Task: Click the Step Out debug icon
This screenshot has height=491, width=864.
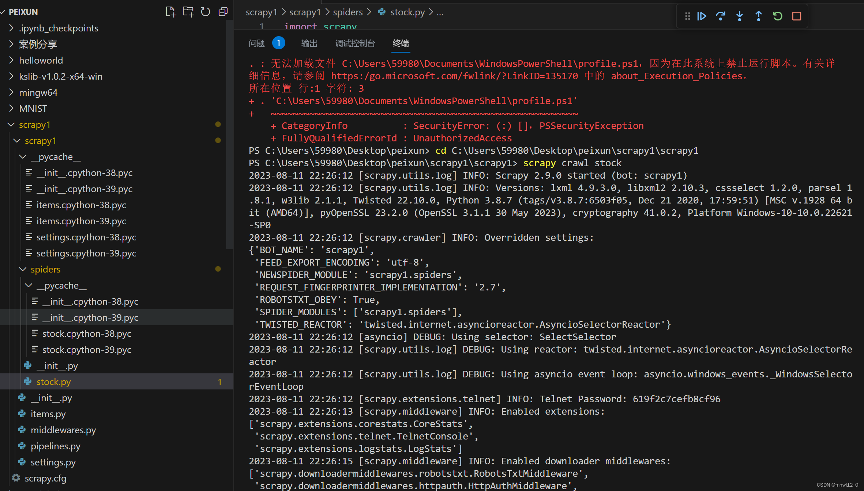Action: [x=758, y=16]
